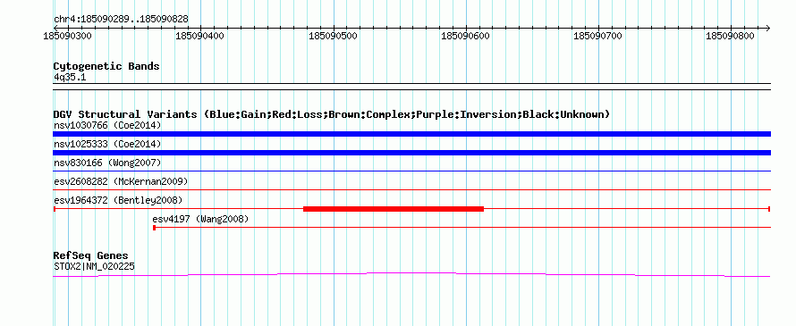Viewport: 796px width, 326px height.
Task: Click the thick red loss block of esv1964372
Action: click(394, 209)
